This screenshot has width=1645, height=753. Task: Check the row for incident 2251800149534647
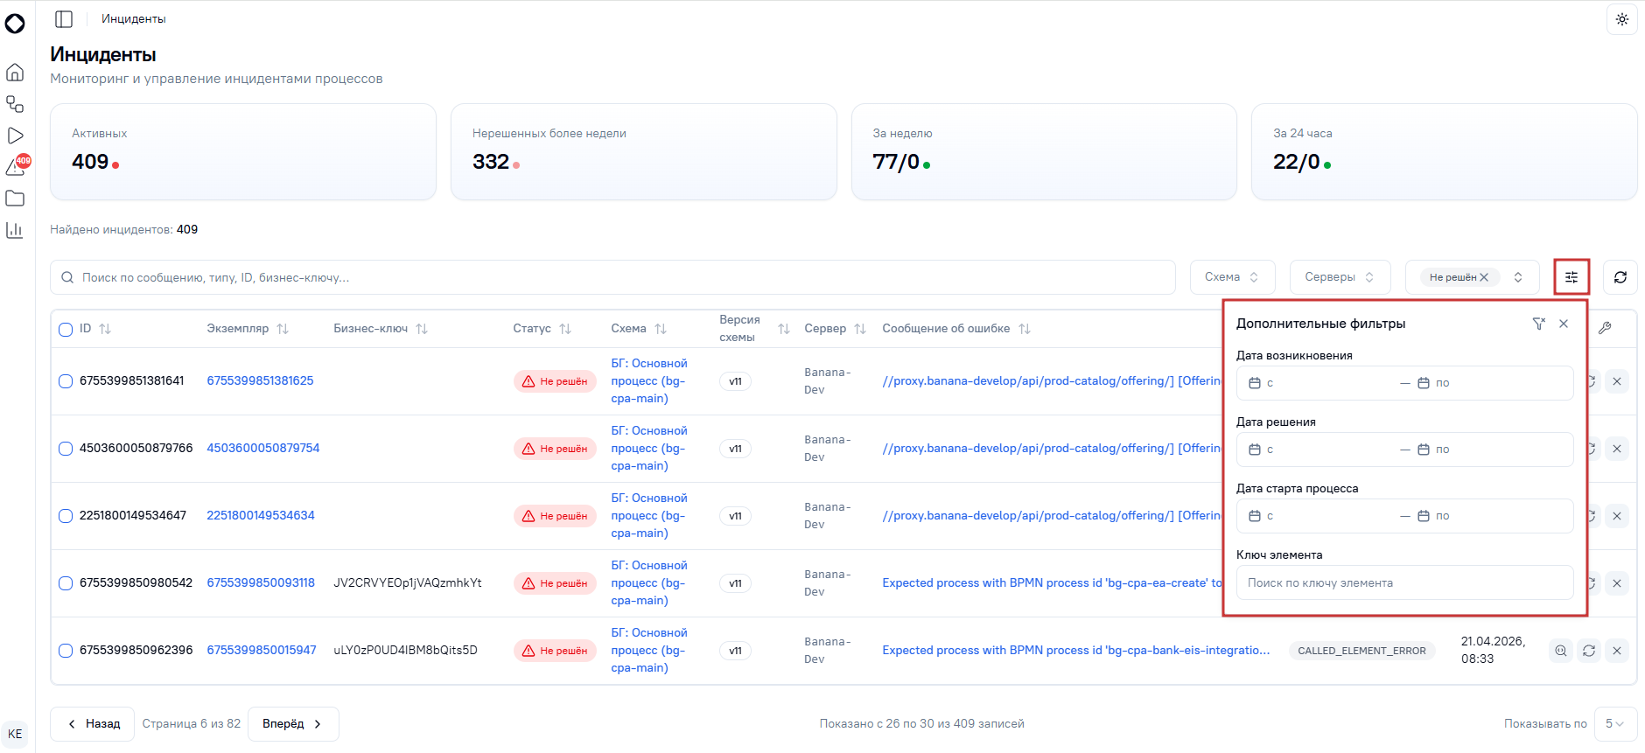(x=66, y=516)
